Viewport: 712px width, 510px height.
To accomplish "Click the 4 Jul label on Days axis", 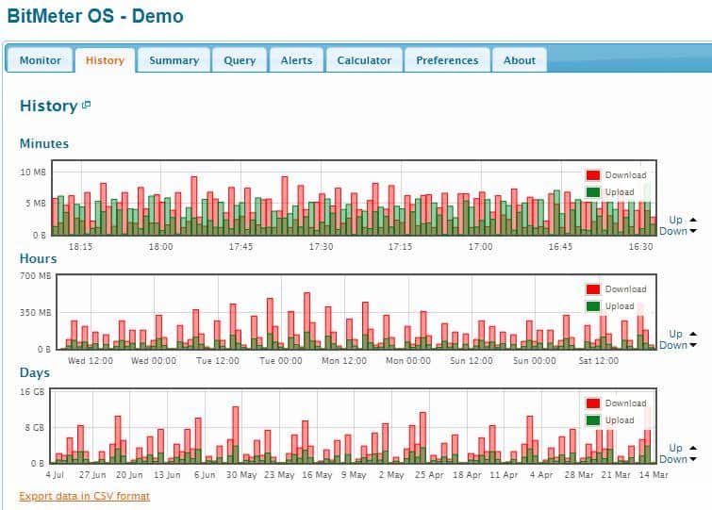I will (x=55, y=475).
